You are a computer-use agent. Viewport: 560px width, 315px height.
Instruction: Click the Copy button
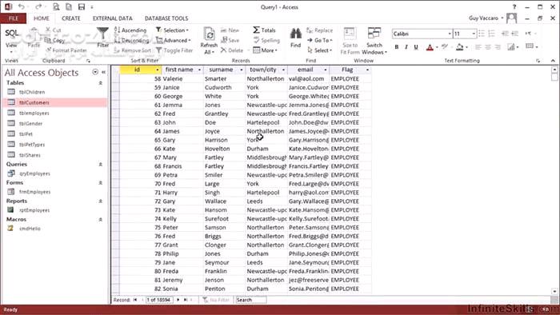55,40
